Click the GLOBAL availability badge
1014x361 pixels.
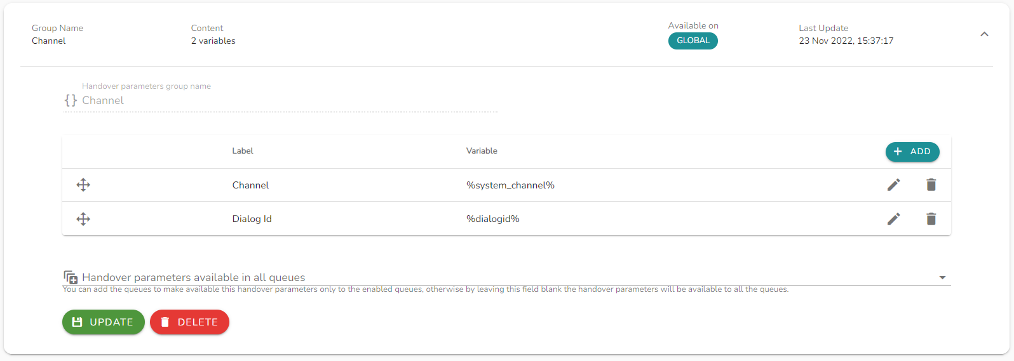coord(693,41)
